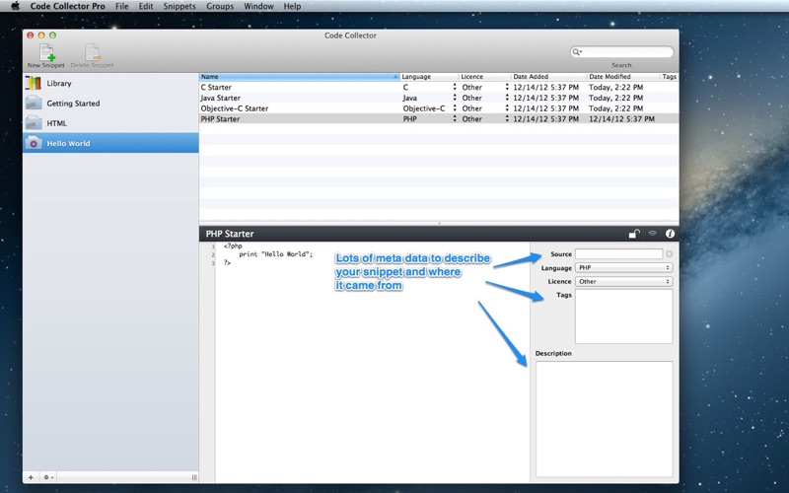The image size is (789, 493).
Task: Sort by the Name column header
Action: (300, 77)
